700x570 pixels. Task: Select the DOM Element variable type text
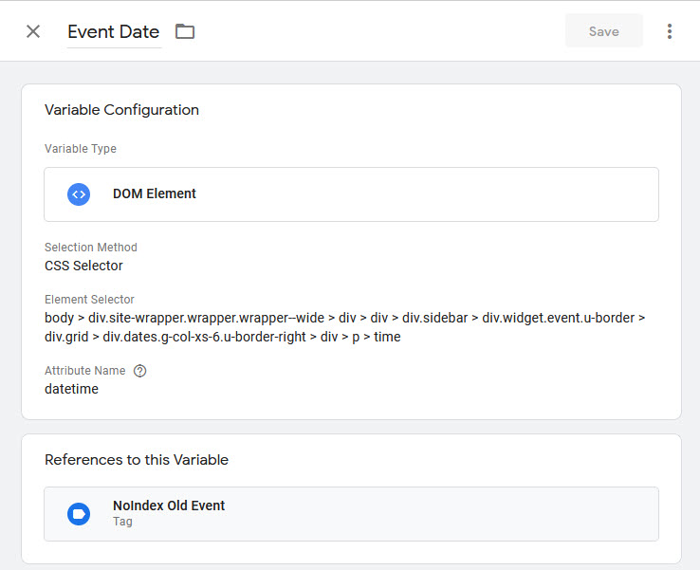[155, 193]
